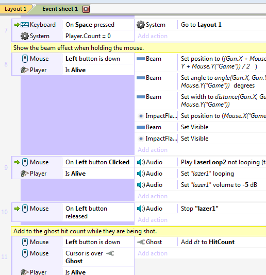This screenshot has height=275, width=266.
Task: Select Beam 'Set Visible' action
Action: click(194, 127)
